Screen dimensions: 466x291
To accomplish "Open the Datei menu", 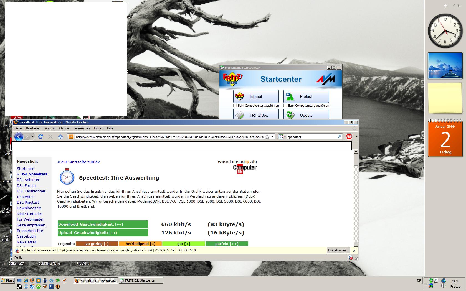I will click(x=18, y=128).
